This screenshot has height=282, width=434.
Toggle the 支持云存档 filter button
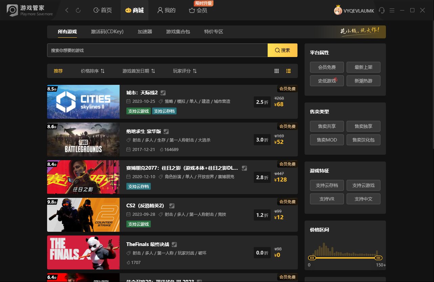[x=327, y=185]
